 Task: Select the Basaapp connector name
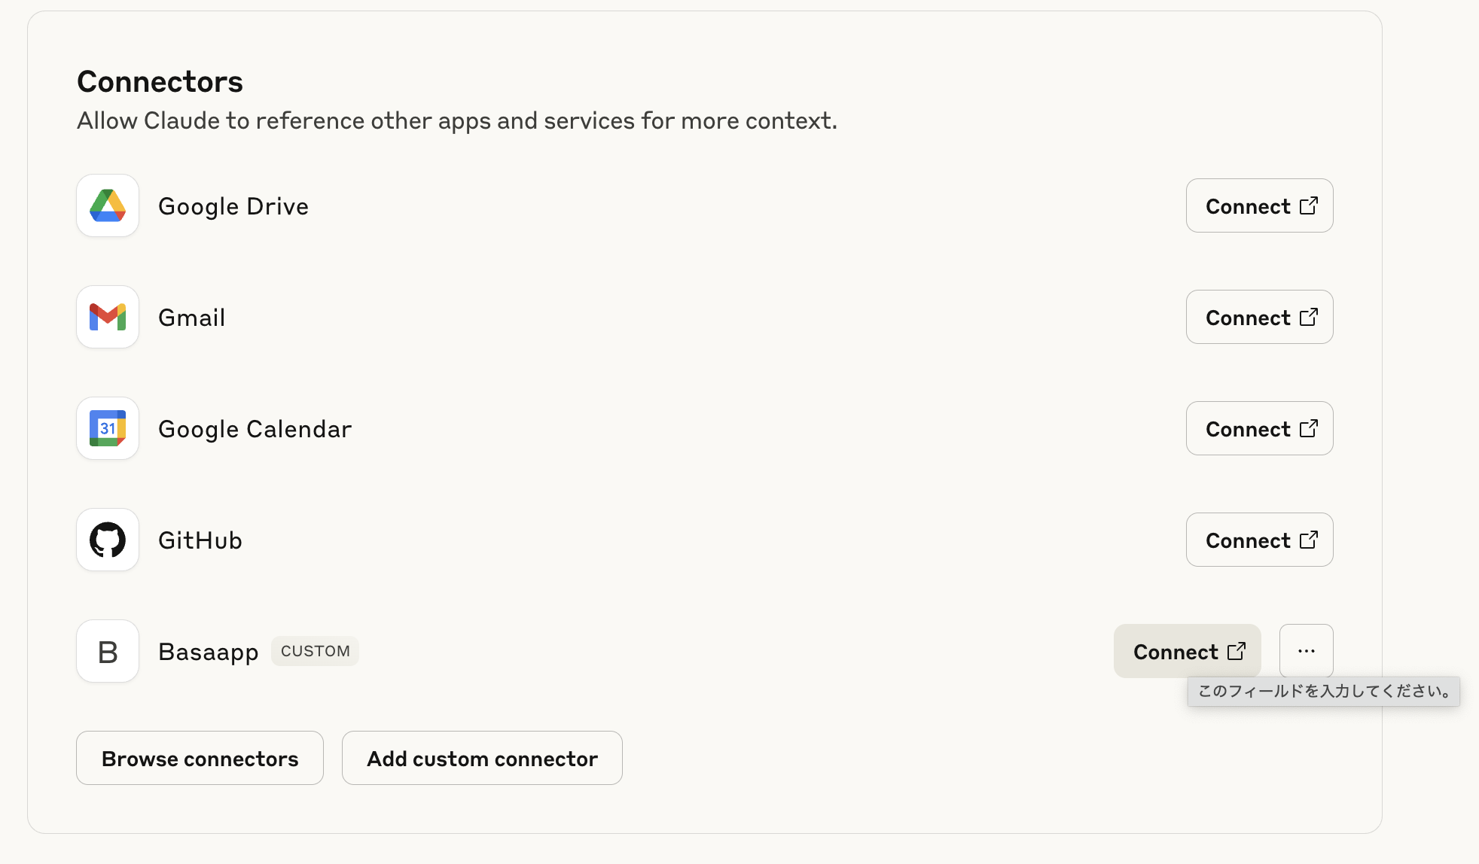pyautogui.click(x=208, y=652)
